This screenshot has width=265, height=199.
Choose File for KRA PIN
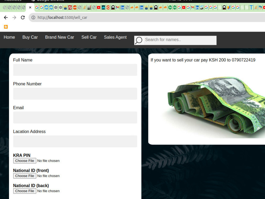click(25, 161)
